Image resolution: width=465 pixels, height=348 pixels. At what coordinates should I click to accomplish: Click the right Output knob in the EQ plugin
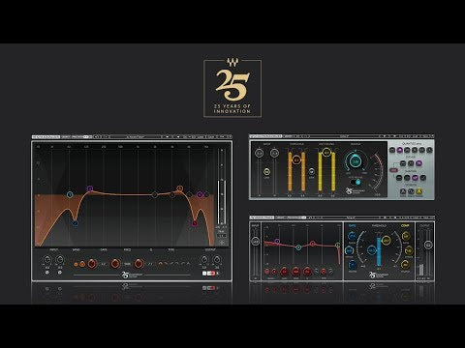click(217, 259)
